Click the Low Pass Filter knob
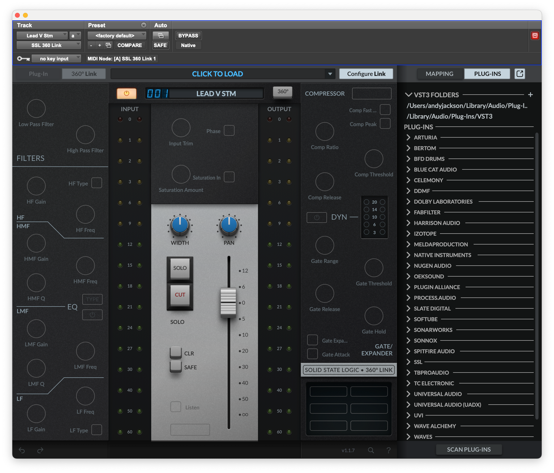The image size is (554, 473). click(x=36, y=108)
